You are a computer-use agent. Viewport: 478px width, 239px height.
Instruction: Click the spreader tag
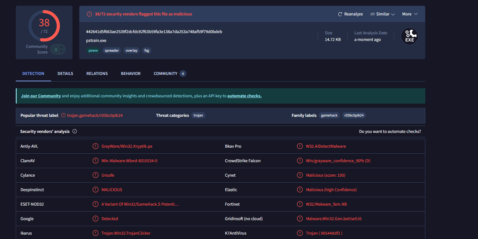pyautogui.click(x=112, y=50)
